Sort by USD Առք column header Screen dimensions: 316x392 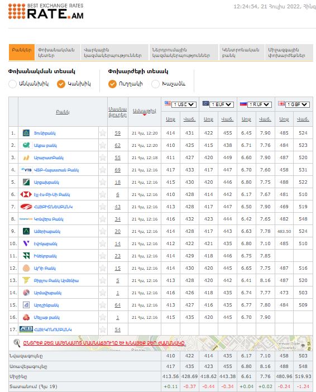pos(170,119)
